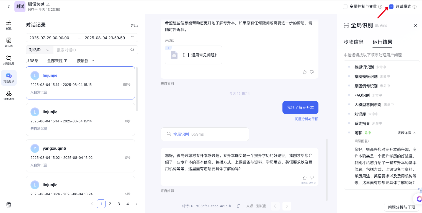Thumbs up the document-sourced answer
422x213 pixels.
(x=305, y=72)
